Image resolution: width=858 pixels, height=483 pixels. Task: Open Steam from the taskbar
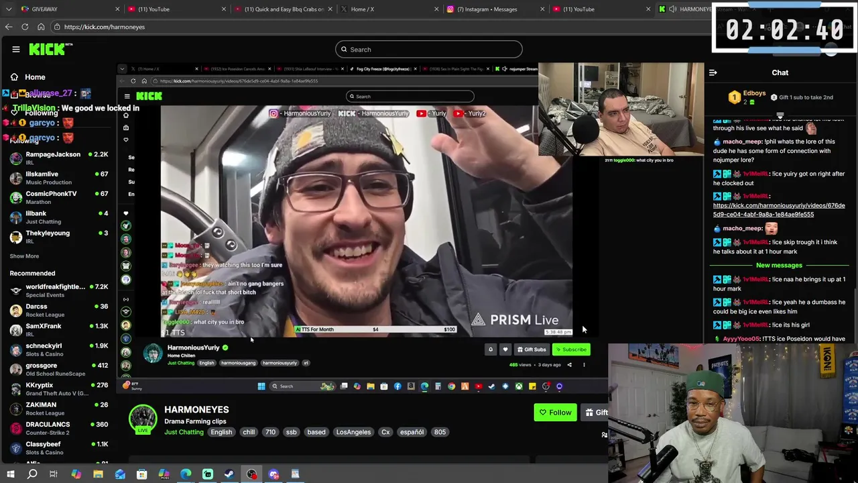point(229,474)
